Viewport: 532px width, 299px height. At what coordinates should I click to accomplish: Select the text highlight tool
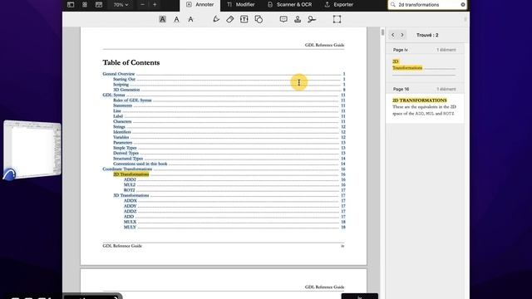pyautogui.click(x=163, y=19)
